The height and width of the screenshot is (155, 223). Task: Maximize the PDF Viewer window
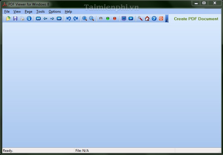coord(204,3)
